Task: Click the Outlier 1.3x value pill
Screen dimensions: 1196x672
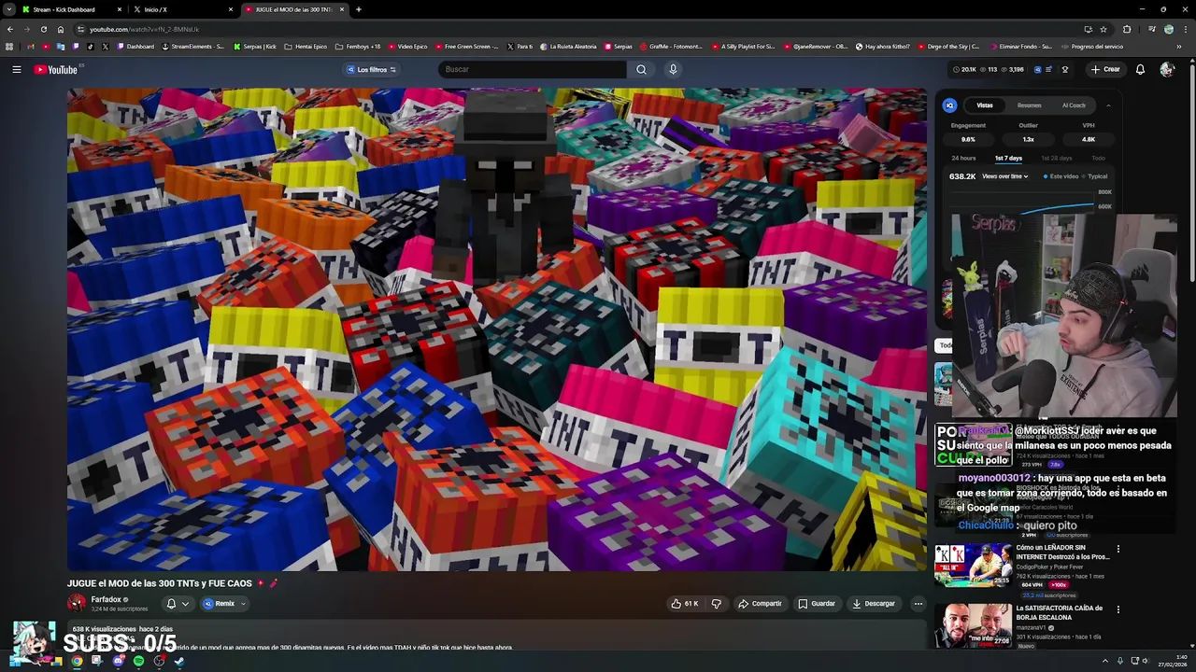Action: (x=1028, y=139)
